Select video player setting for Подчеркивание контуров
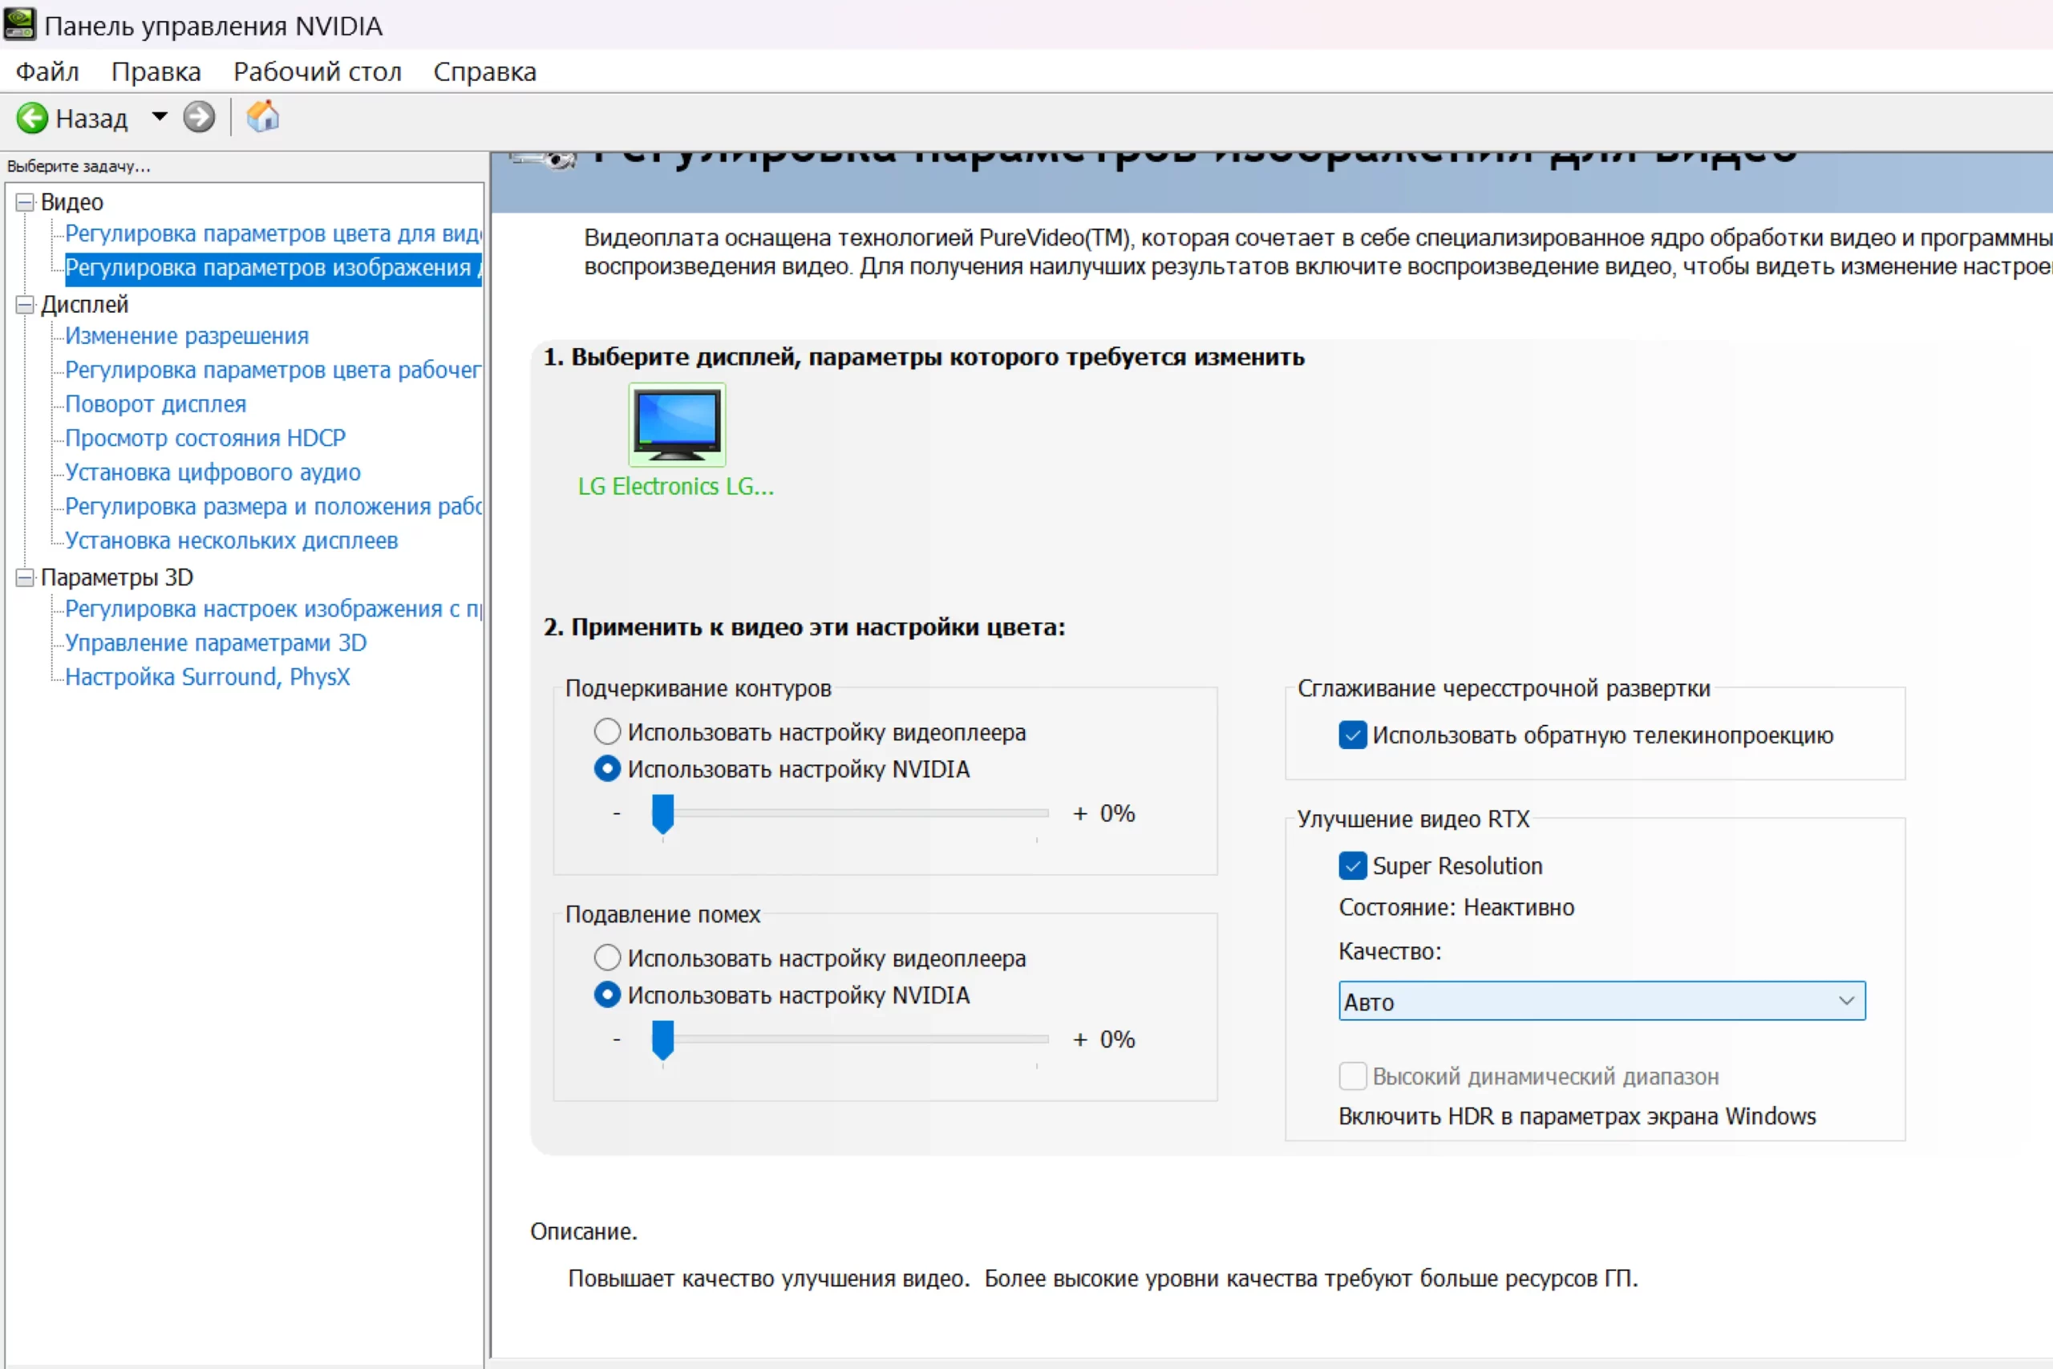Image resolution: width=2053 pixels, height=1369 pixels. pyautogui.click(x=608, y=731)
